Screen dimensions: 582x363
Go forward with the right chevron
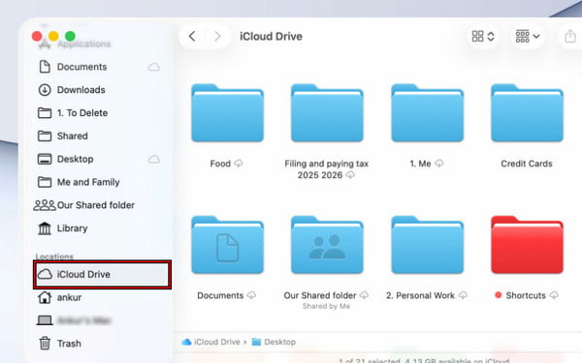217,37
